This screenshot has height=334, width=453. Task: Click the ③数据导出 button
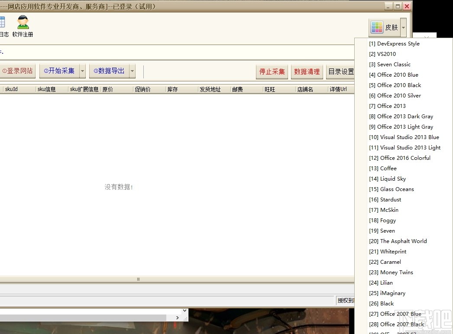tap(109, 71)
